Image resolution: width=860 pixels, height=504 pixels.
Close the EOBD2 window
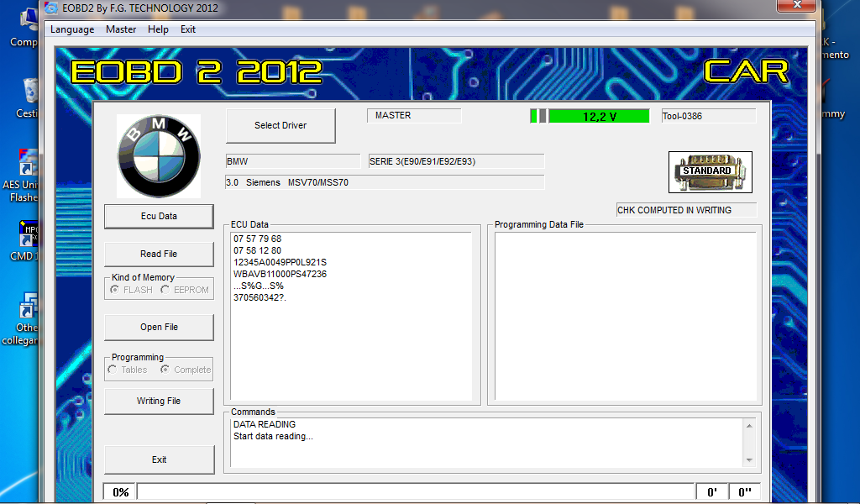tap(797, 5)
